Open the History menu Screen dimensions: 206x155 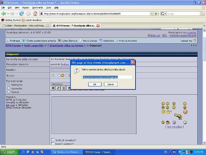[x=26, y=8]
